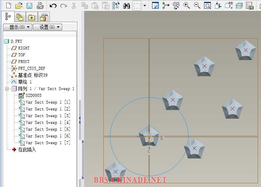Click the orient mode icon
The width and height of the screenshot is (261, 187).
176,6
